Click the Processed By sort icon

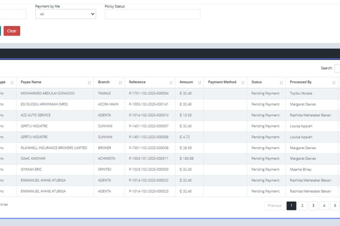[334, 82]
